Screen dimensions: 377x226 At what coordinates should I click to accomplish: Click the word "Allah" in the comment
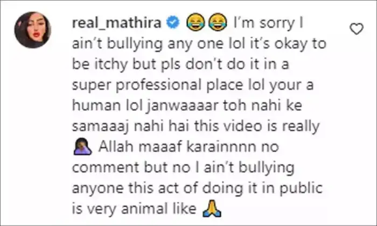pyautogui.click(x=116, y=146)
